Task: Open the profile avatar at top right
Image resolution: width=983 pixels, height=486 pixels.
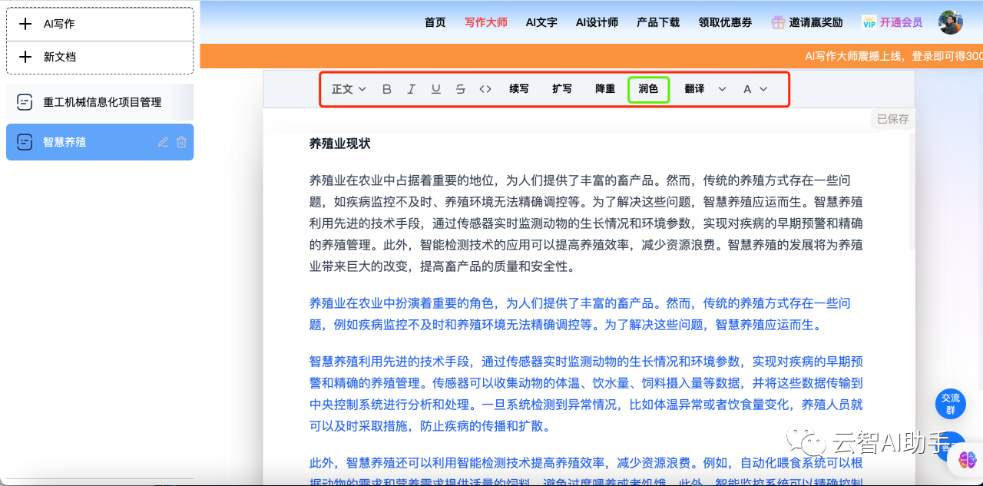Action: click(x=951, y=21)
